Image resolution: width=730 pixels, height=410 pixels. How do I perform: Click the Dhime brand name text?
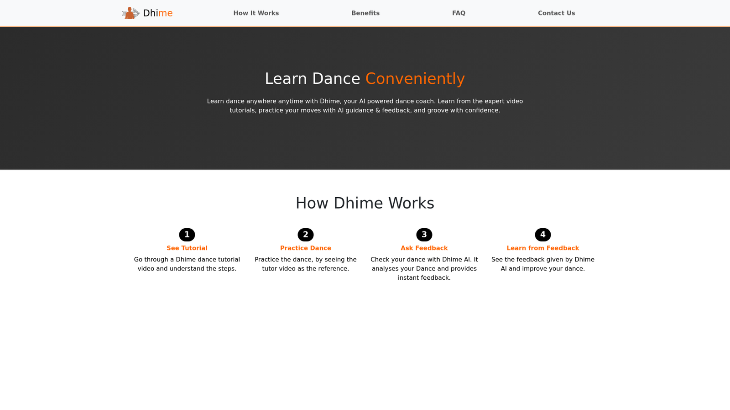(158, 13)
